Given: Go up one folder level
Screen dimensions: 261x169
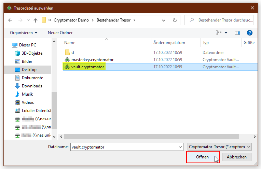Looking at the screenshot, I should [35, 20].
